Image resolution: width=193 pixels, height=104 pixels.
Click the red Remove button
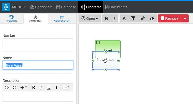coord(170,18)
